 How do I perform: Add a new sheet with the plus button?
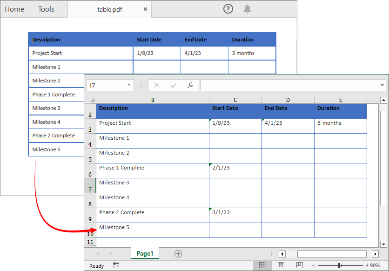pyautogui.click(x=178, y=253)
